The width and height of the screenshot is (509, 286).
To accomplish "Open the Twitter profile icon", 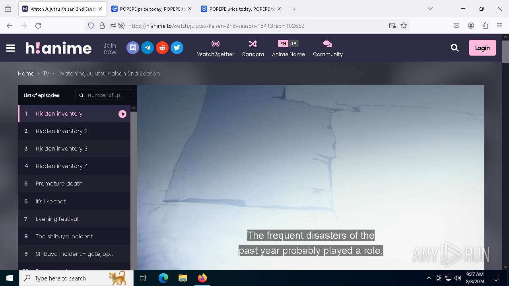I will click(177, 48).
